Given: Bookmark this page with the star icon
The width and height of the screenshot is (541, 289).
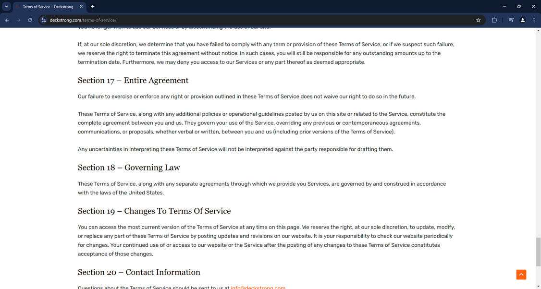Looking at the screenshot, I should coord(478,20).
